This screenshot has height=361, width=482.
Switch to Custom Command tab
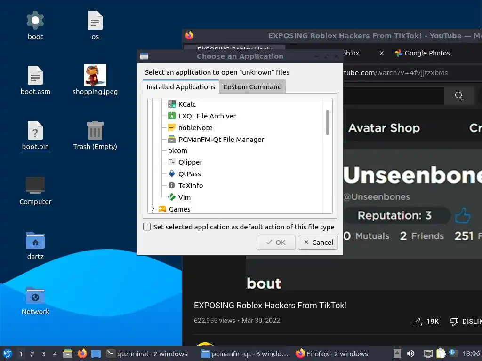[x=252, y=87]
